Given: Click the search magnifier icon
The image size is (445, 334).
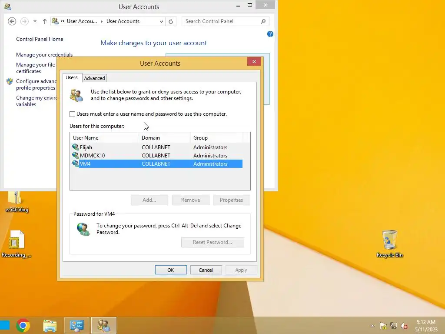Looking at the screenshot, I should (263, 21).
